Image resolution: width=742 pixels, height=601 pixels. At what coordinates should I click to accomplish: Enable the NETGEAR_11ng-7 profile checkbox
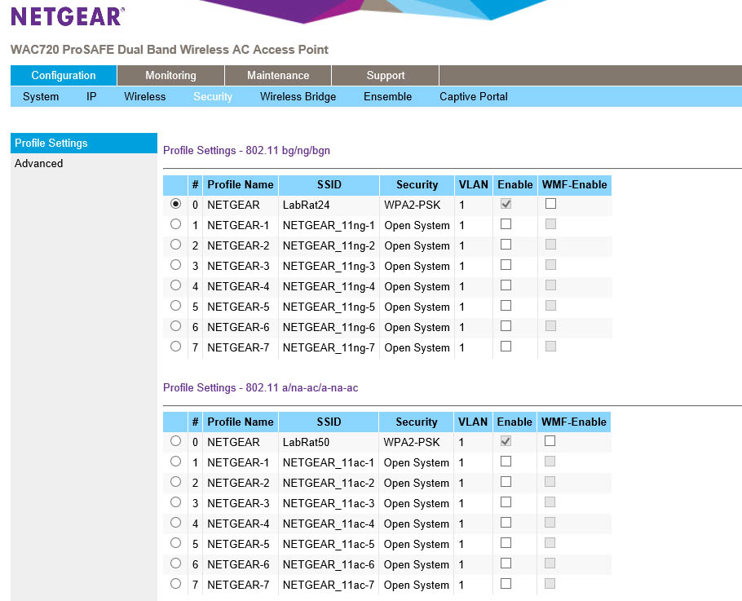(506, 346)
